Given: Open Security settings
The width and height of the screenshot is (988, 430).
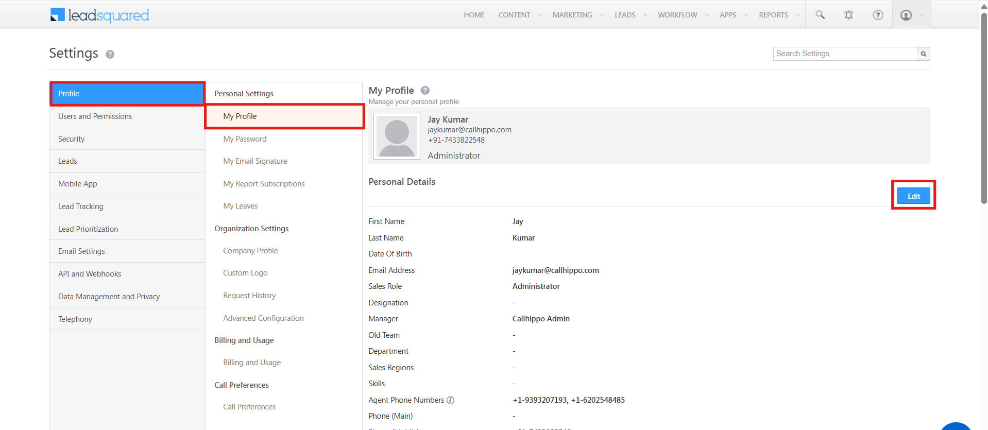Looking at the screenshot, I should click(x=127, y=139).
